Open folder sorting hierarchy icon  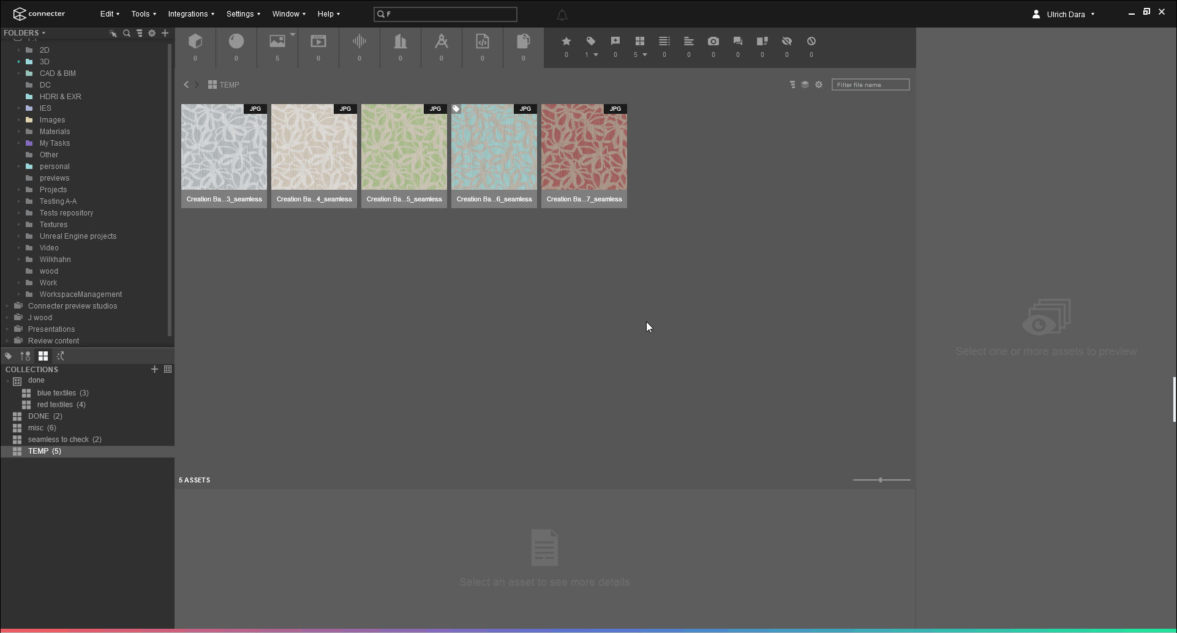point(140,33)
